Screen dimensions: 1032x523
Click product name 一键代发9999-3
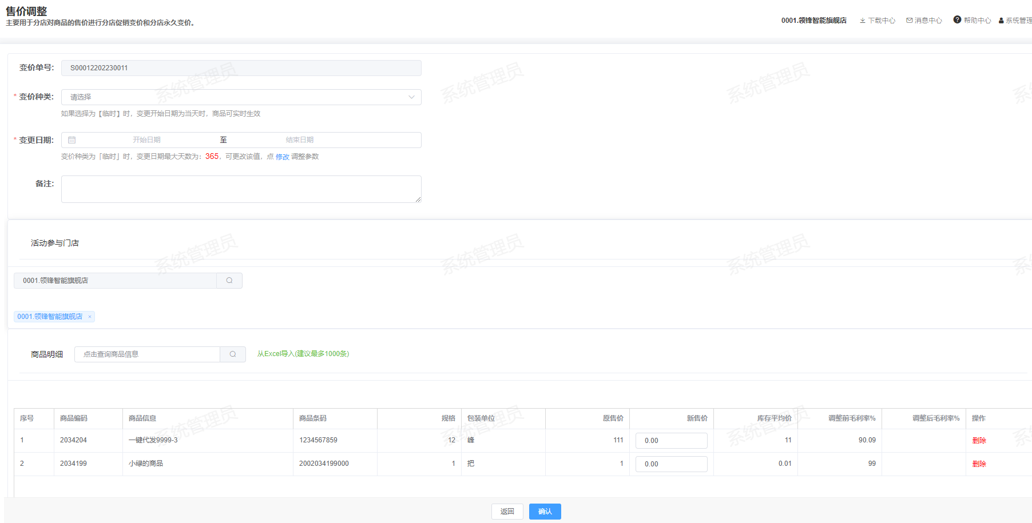(x=153, y=440)
